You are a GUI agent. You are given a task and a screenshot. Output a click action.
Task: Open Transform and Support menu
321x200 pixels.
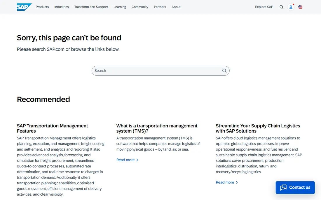91,7
